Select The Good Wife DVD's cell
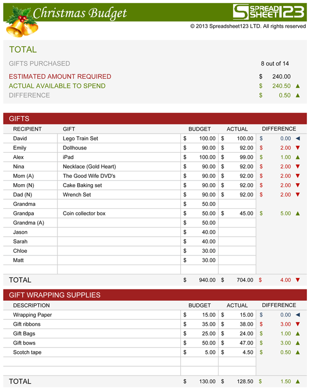310x390 pixels. coord(119,176)
